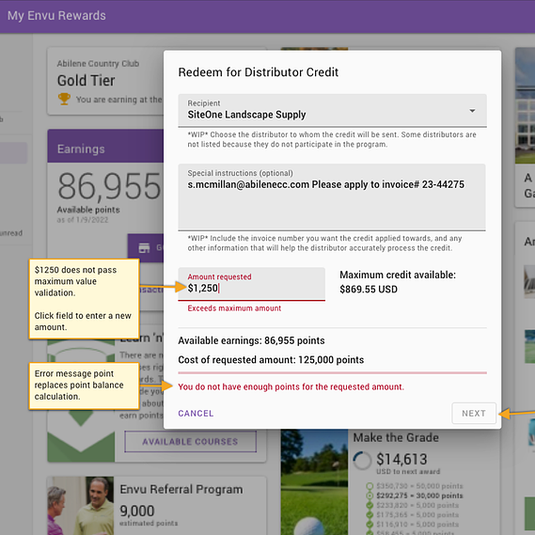Image resolution: width=535 pixels, height=535 pixels.
Task: Click CANCEL in the dialog
Action: [196, 413]
